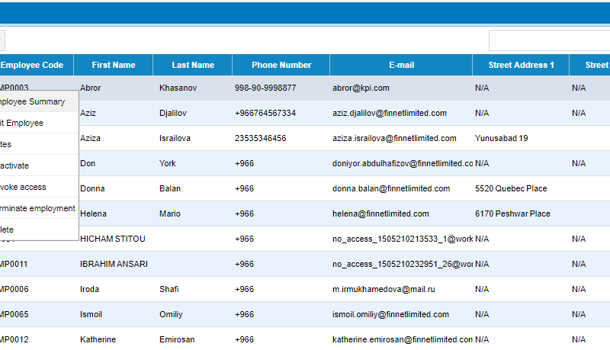Select employee code ending MP0011
Screen dimensions: 610x350
(x=14, y=264)
